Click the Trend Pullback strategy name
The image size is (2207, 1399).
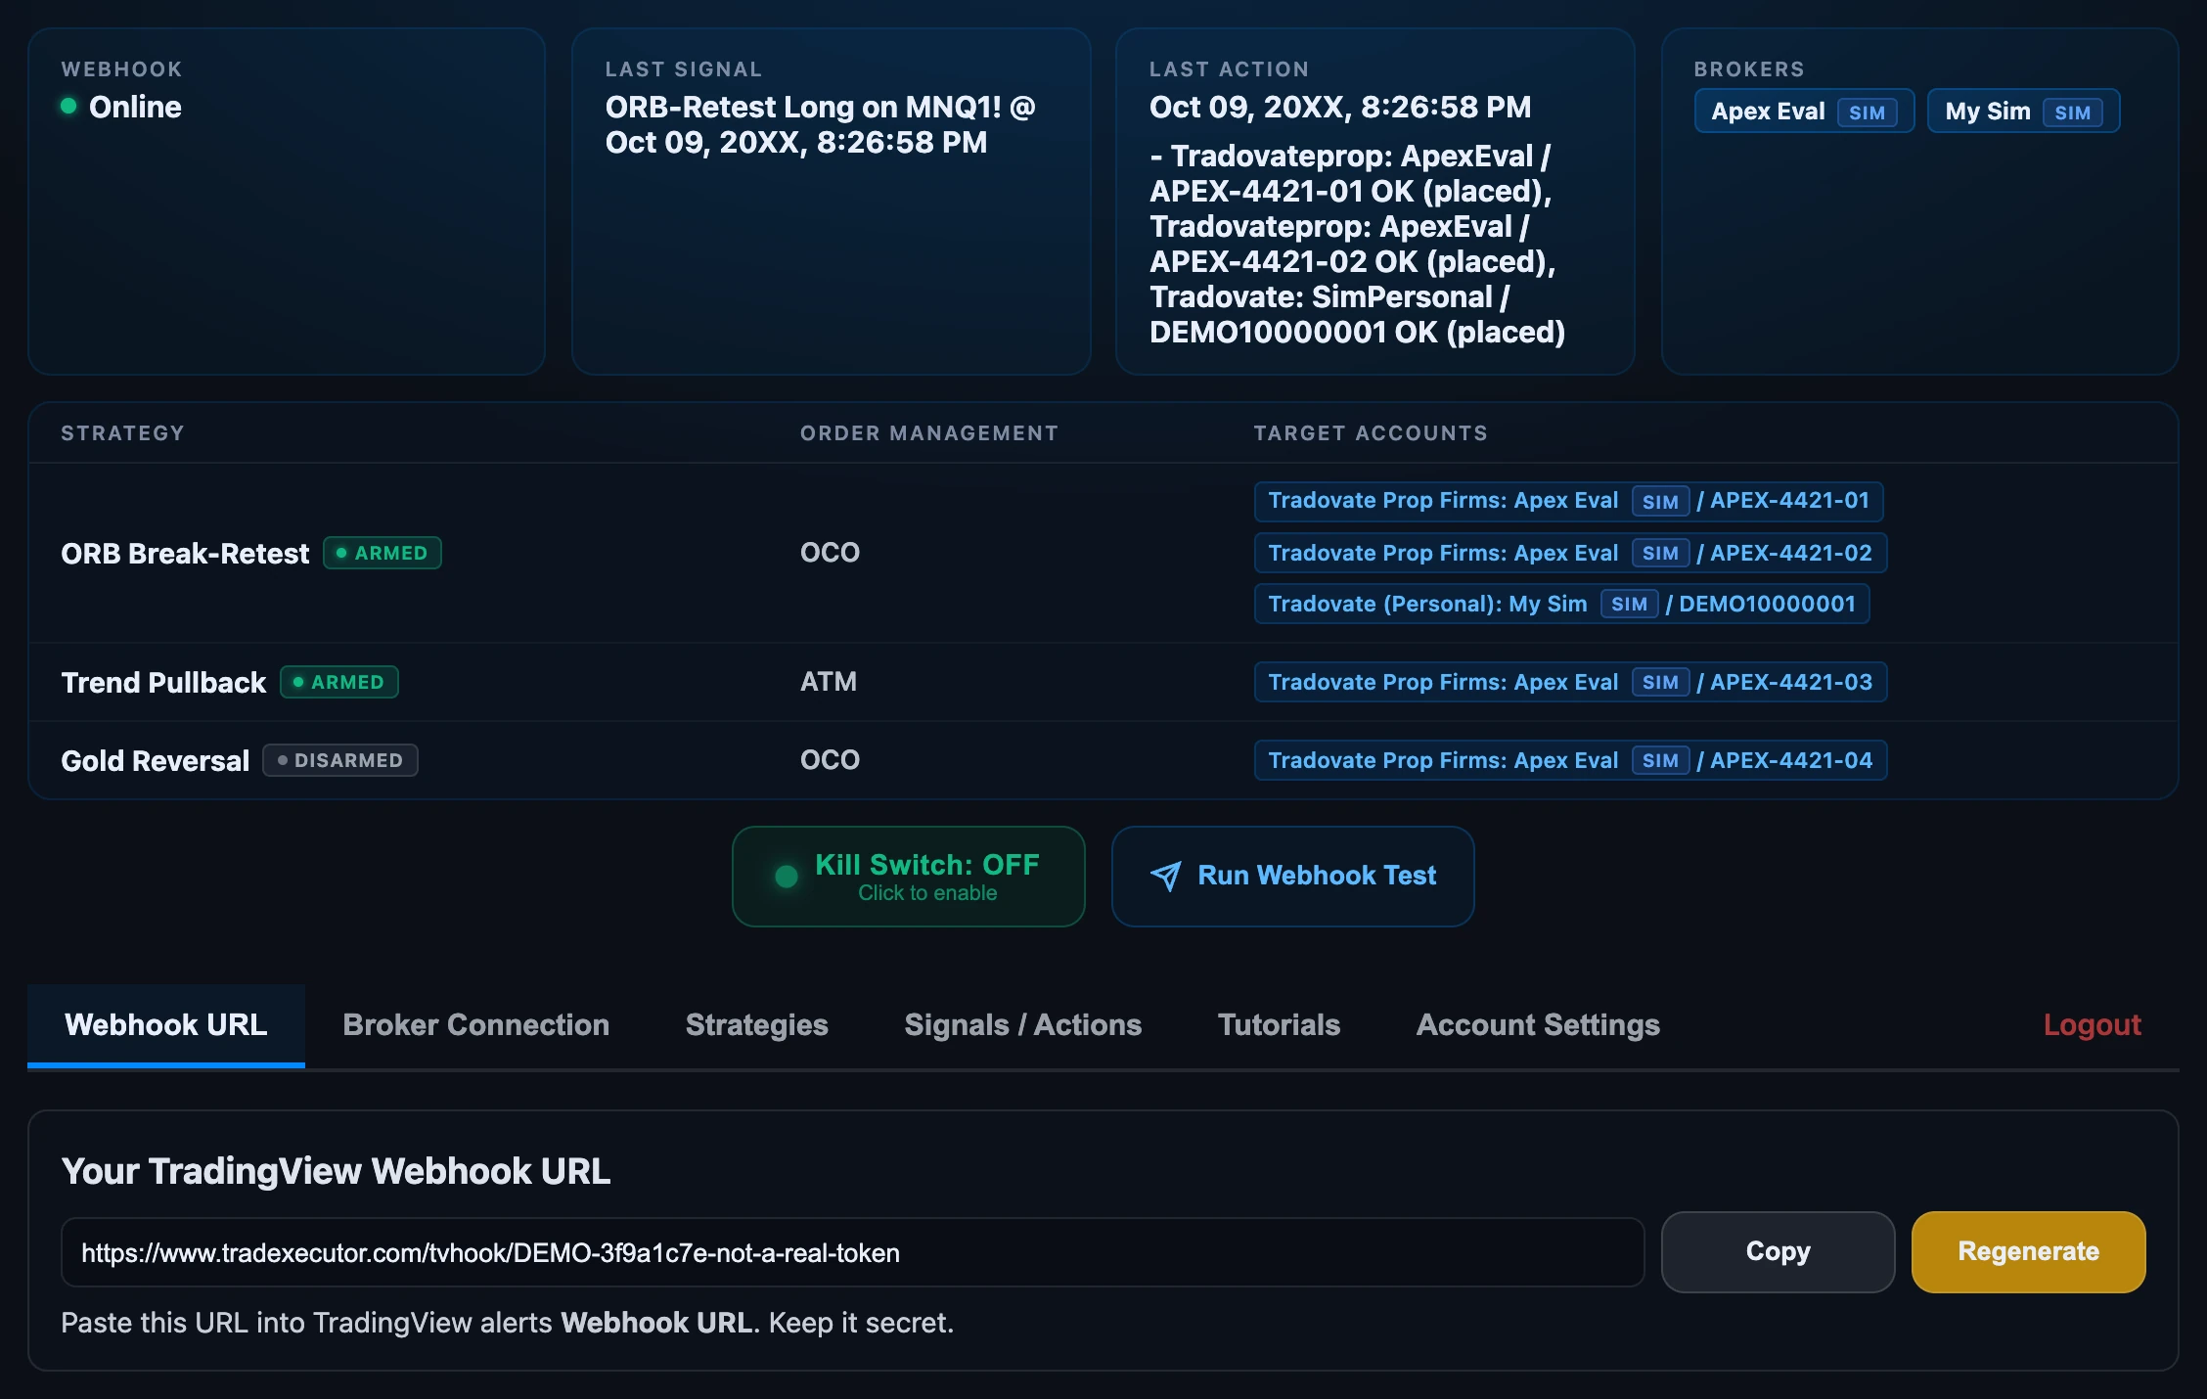pos(163,682)
